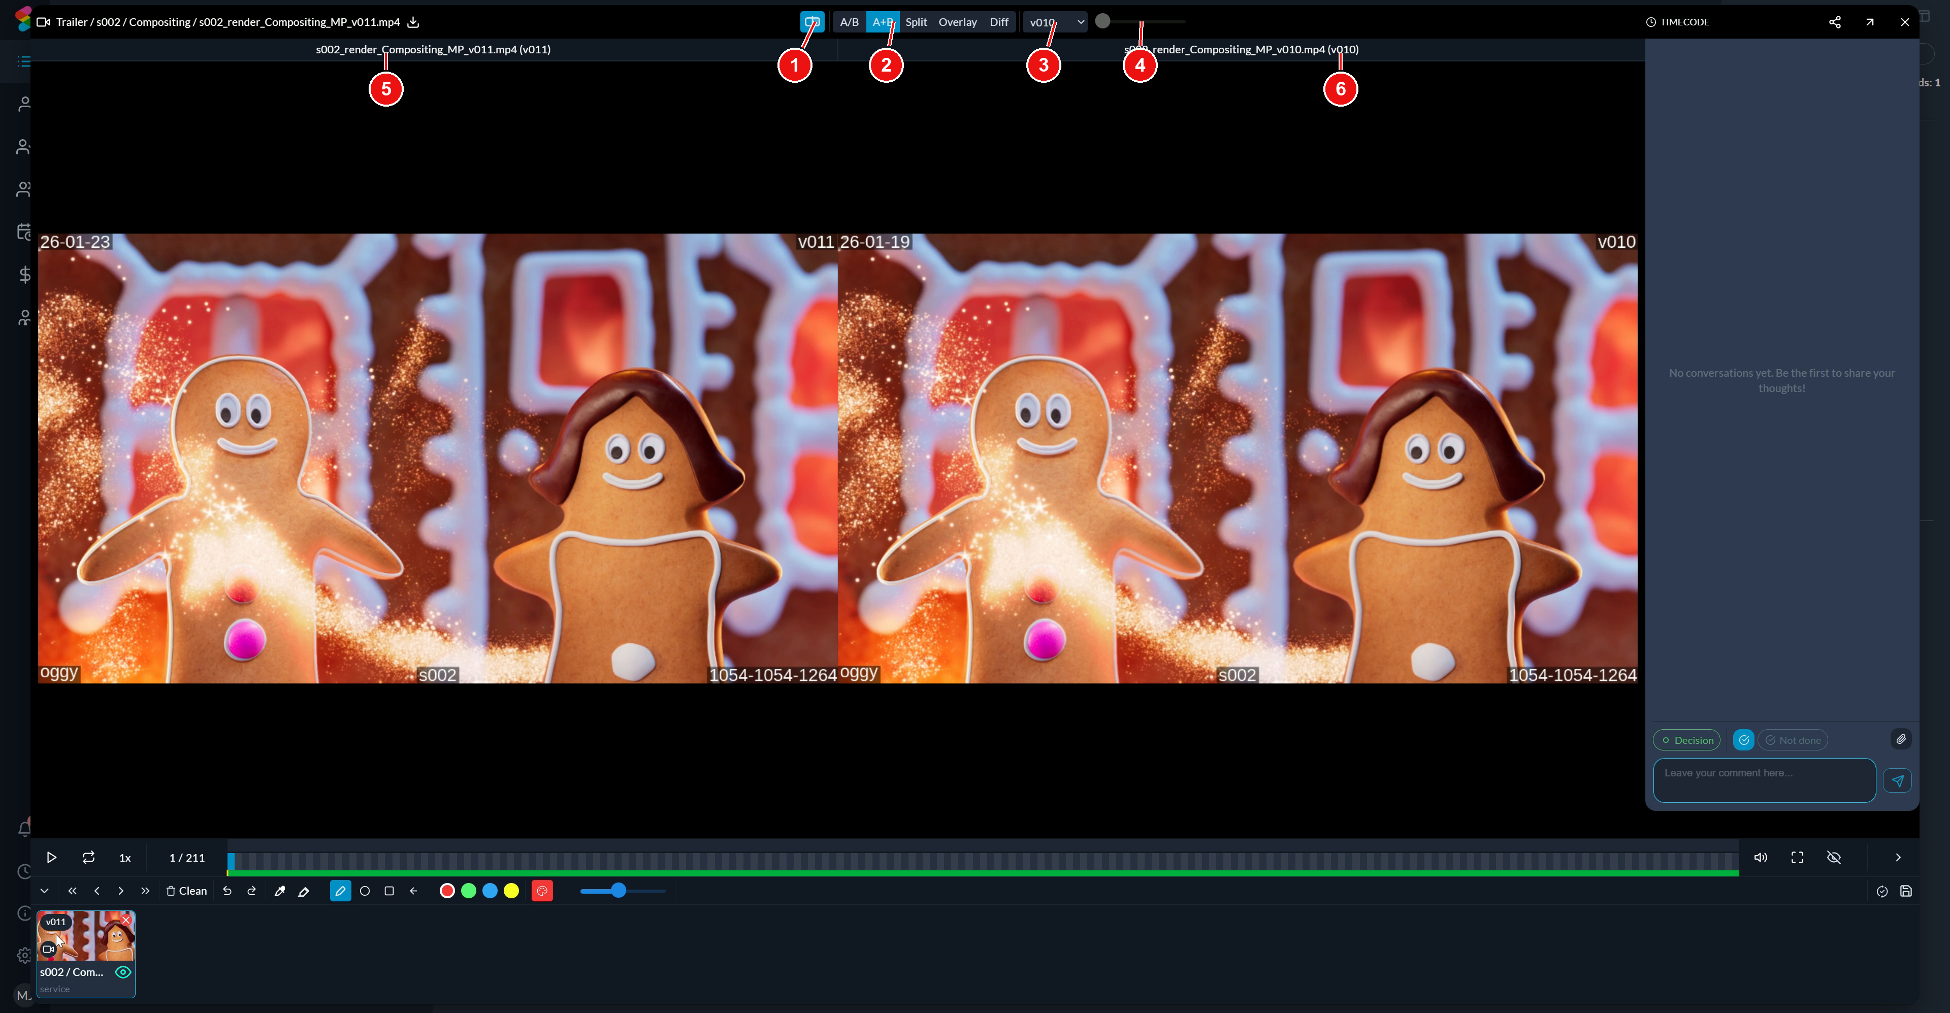This screenshot has width=1950, height=1013.
Task: Switch to the Overlay comparison mode
Action: click(x=958, y=22)
